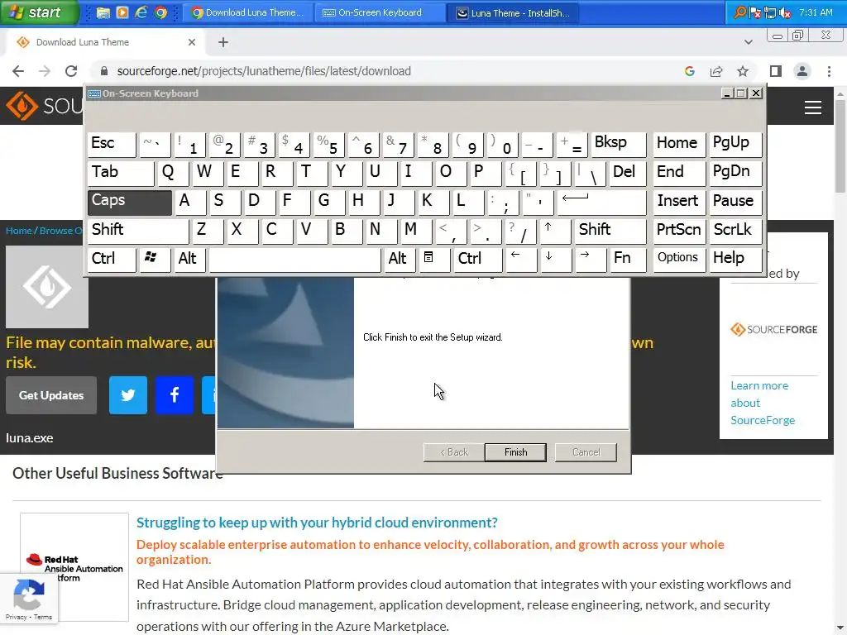Open the Windows Start menu
Image resolution: width=847 pixels, height=635 pixels.
(39, 12)
